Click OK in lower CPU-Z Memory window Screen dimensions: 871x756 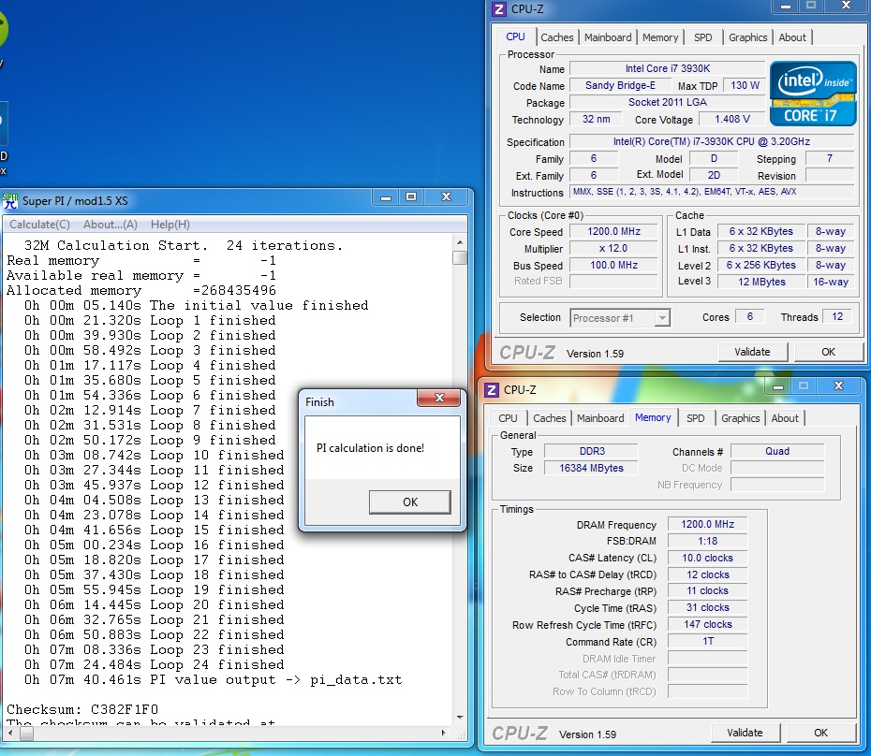[820, 733]
